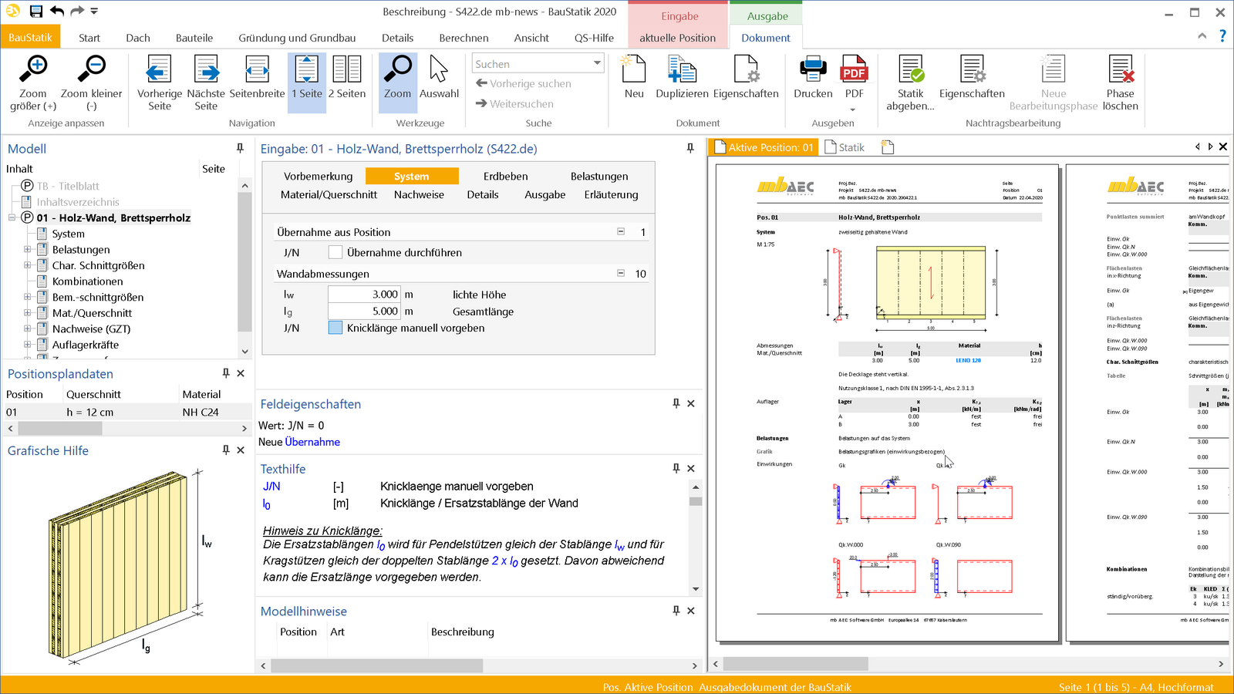Open the Bauteile ribbon tab
The width and height of the screenshot is (1234, 694).
(194, 38)
